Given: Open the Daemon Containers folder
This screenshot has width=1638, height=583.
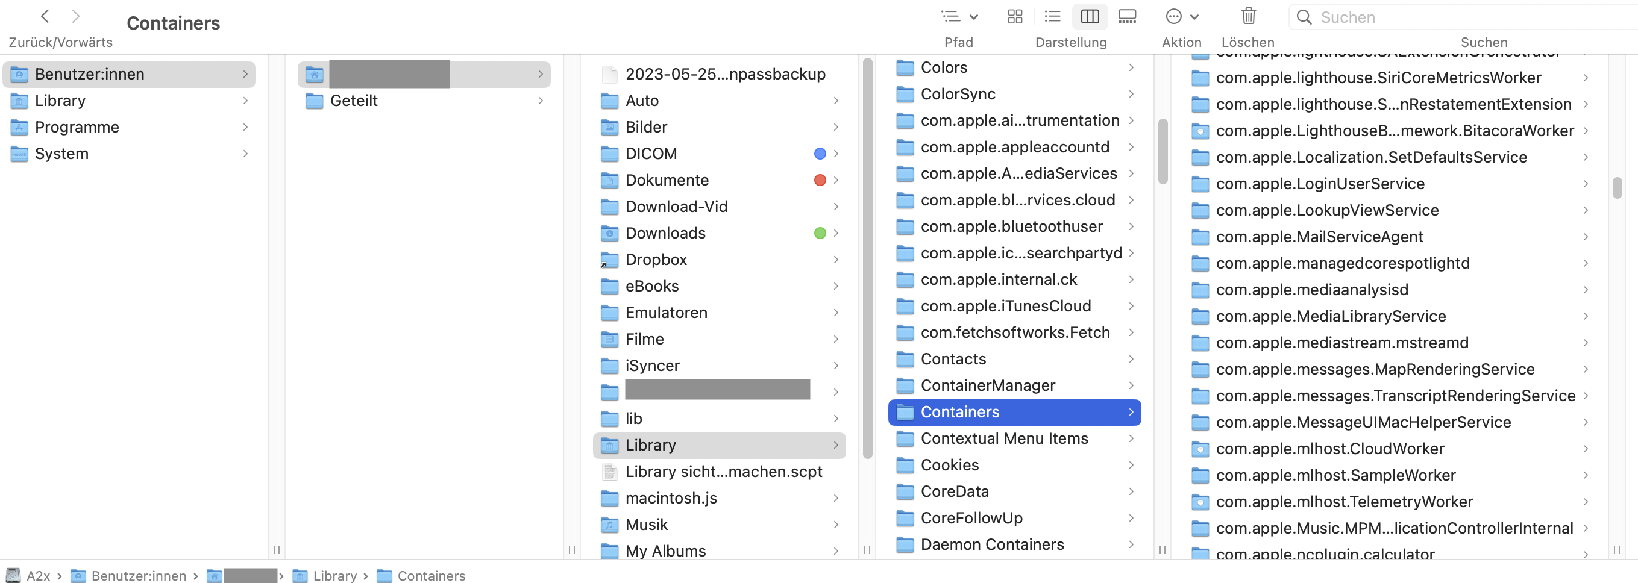Looking at the screenshot, I should coord(1014,545).
